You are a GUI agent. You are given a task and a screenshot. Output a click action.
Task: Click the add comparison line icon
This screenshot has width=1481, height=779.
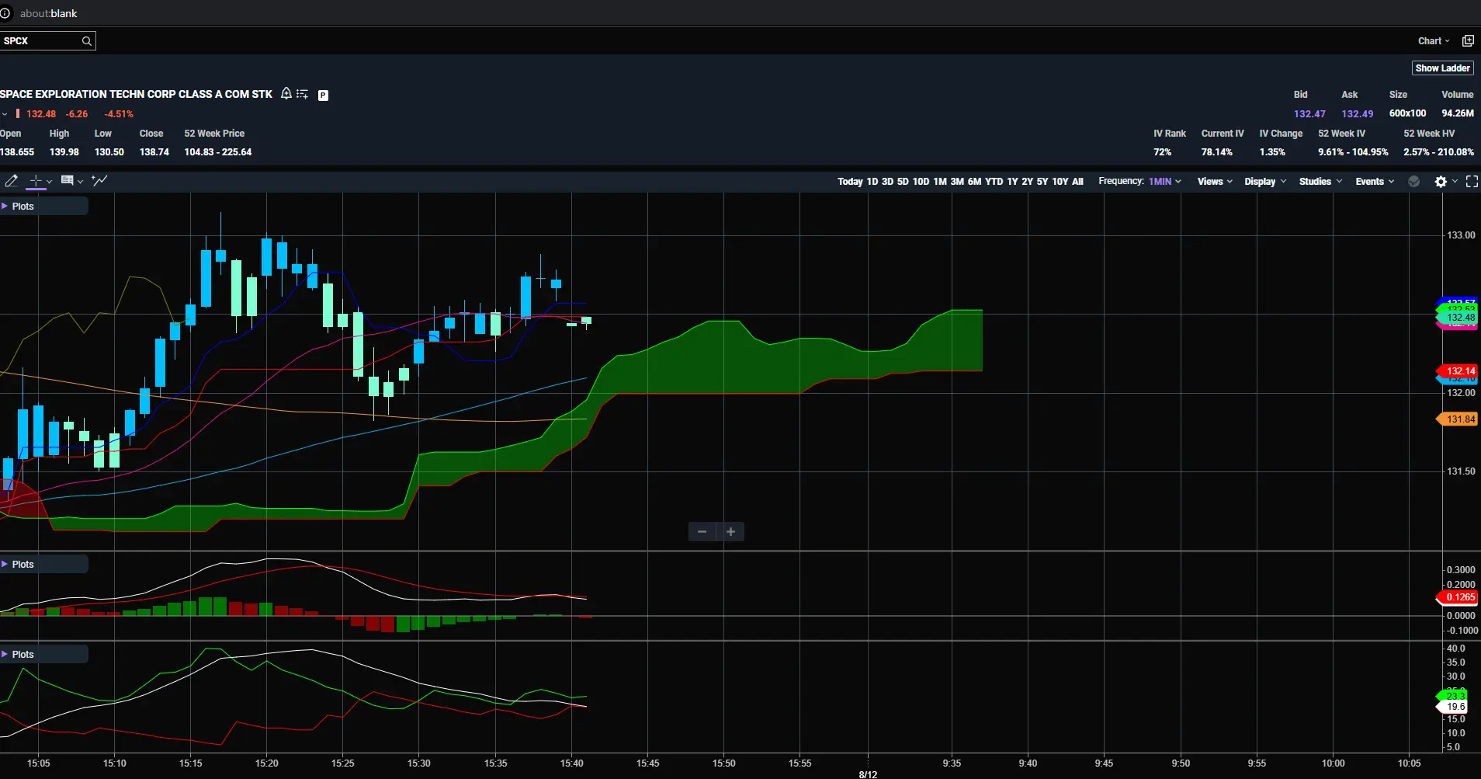(x=99, y=181)
